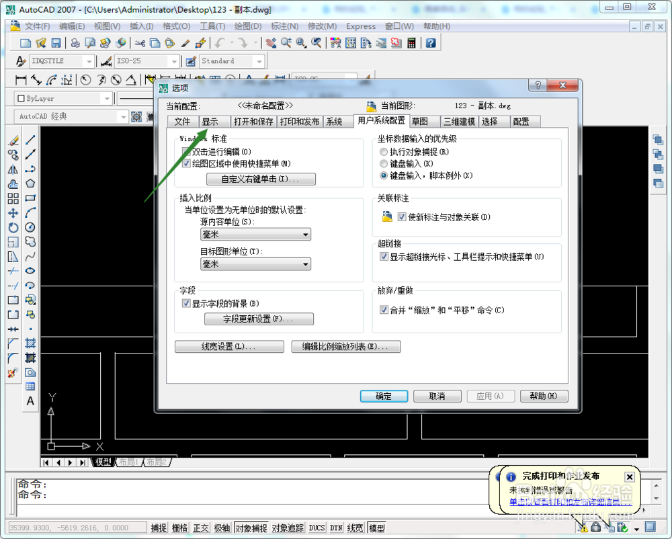This screenshot has width=672, height=539.
Task: Switch to 布局1 layout tab
Action: pos(129,462)
